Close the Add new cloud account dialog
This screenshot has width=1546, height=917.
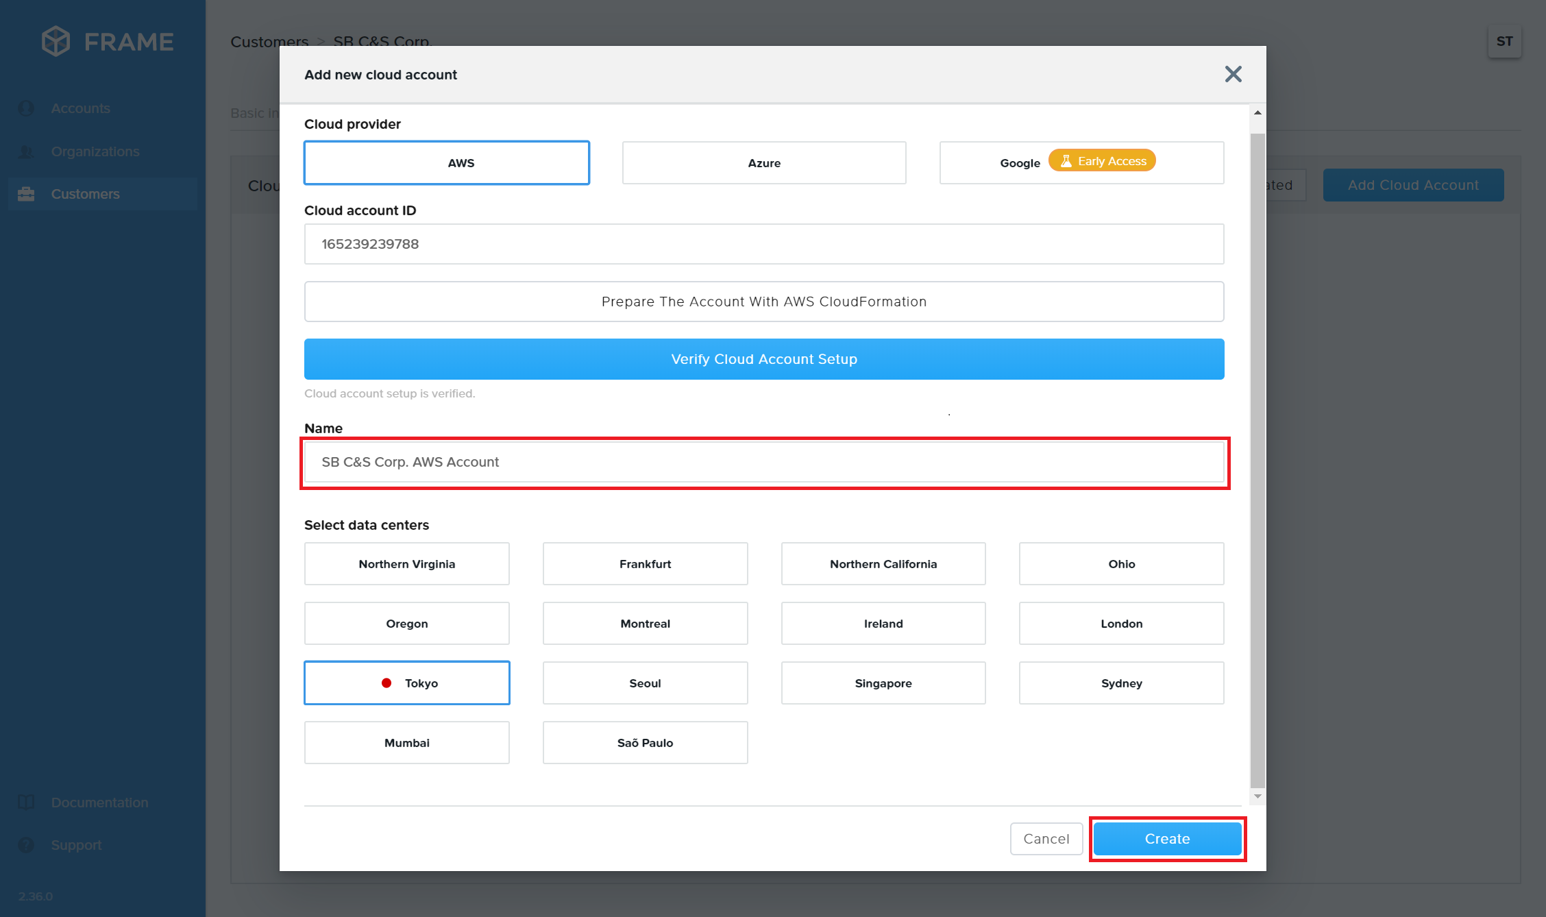[1233, 74]
